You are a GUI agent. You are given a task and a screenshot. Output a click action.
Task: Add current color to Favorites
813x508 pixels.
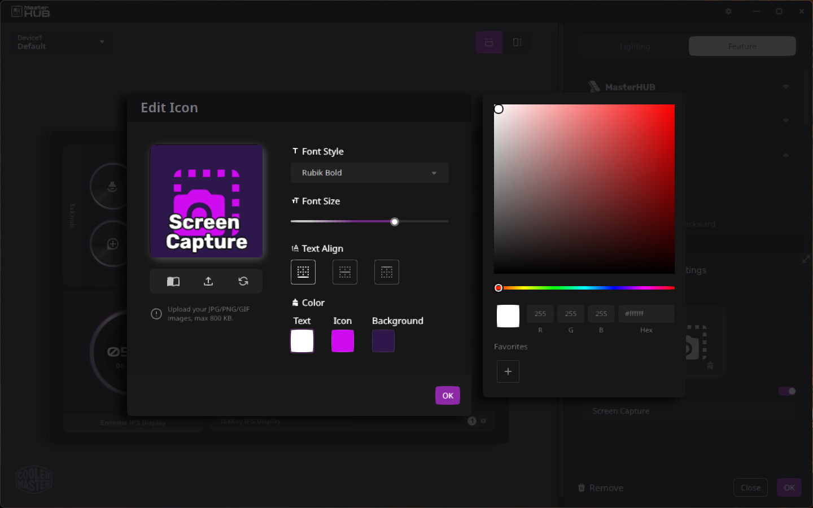click(x=508, y=371)
